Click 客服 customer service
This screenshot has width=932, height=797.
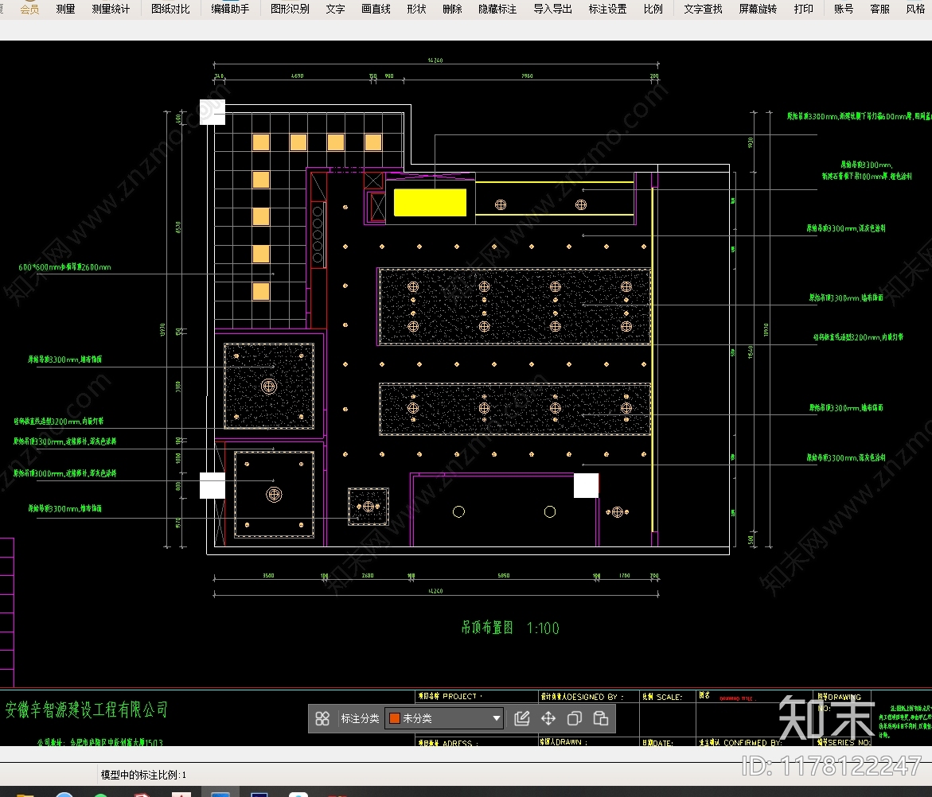click(x=879, y=9)
